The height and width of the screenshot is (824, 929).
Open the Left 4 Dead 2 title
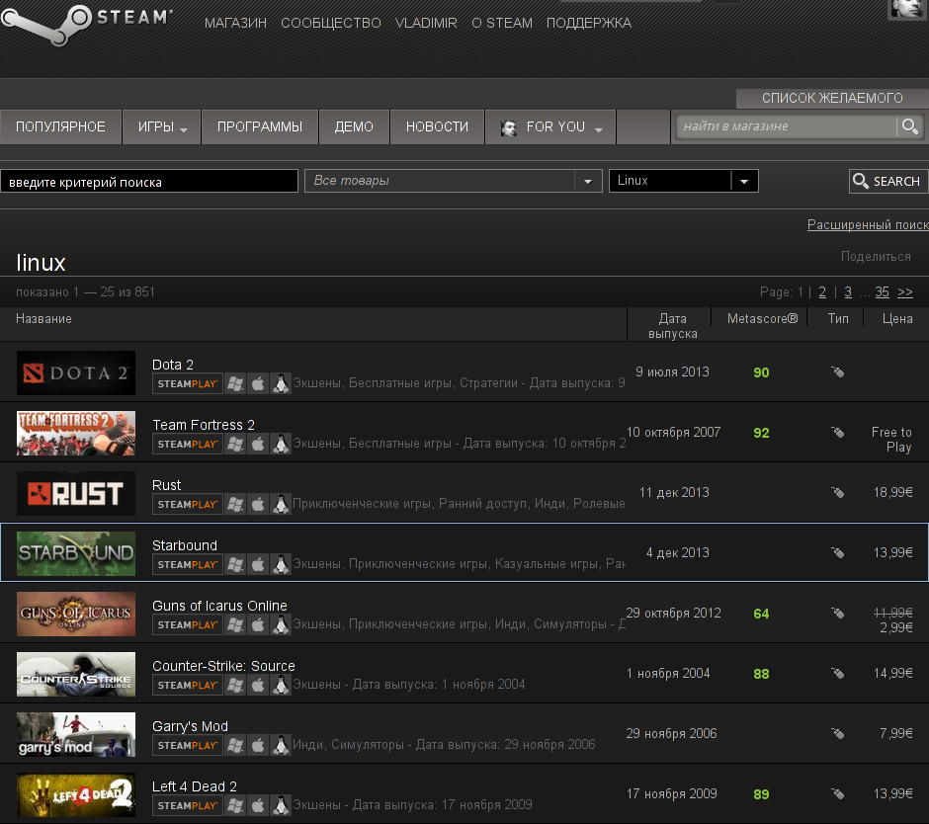[195, 786]
